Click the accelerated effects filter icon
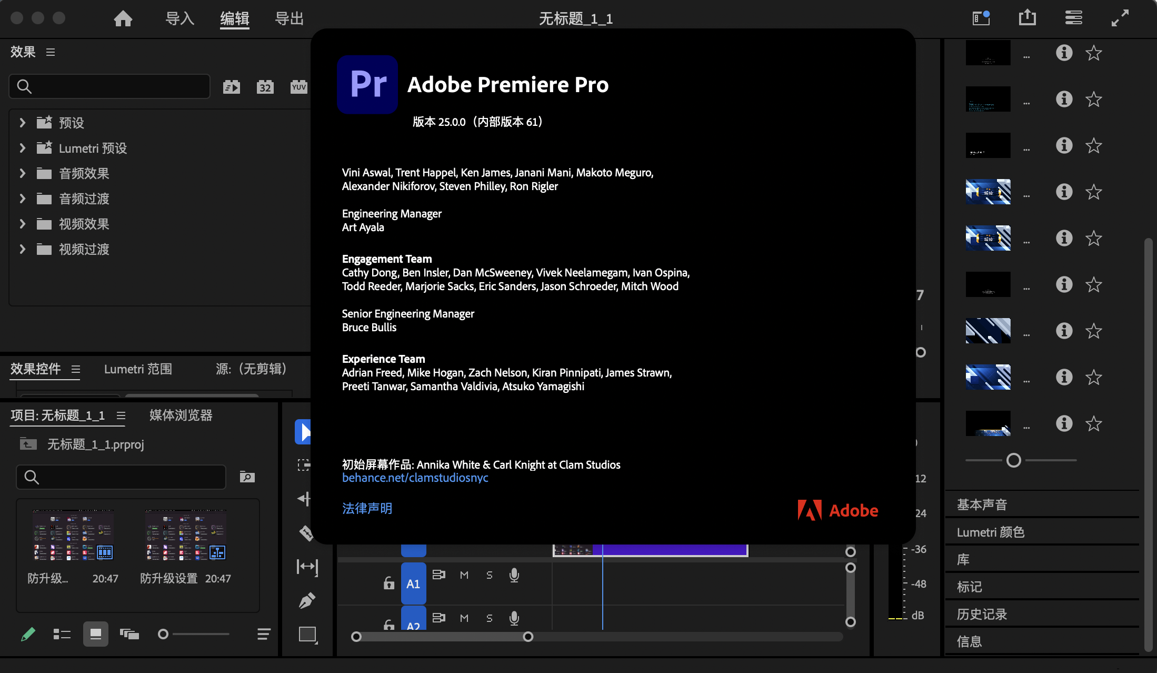The image size is (1157, 673). pos(231,87)
